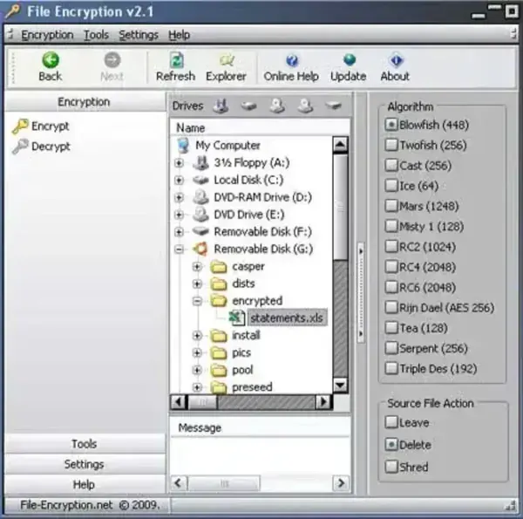Open the Explorer toolbar icon
The height and width of the screenshot is (519, 523).
(227, 60)
